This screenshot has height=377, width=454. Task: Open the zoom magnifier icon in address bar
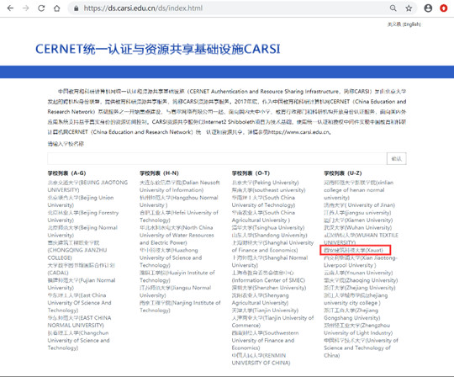point(393,8)
